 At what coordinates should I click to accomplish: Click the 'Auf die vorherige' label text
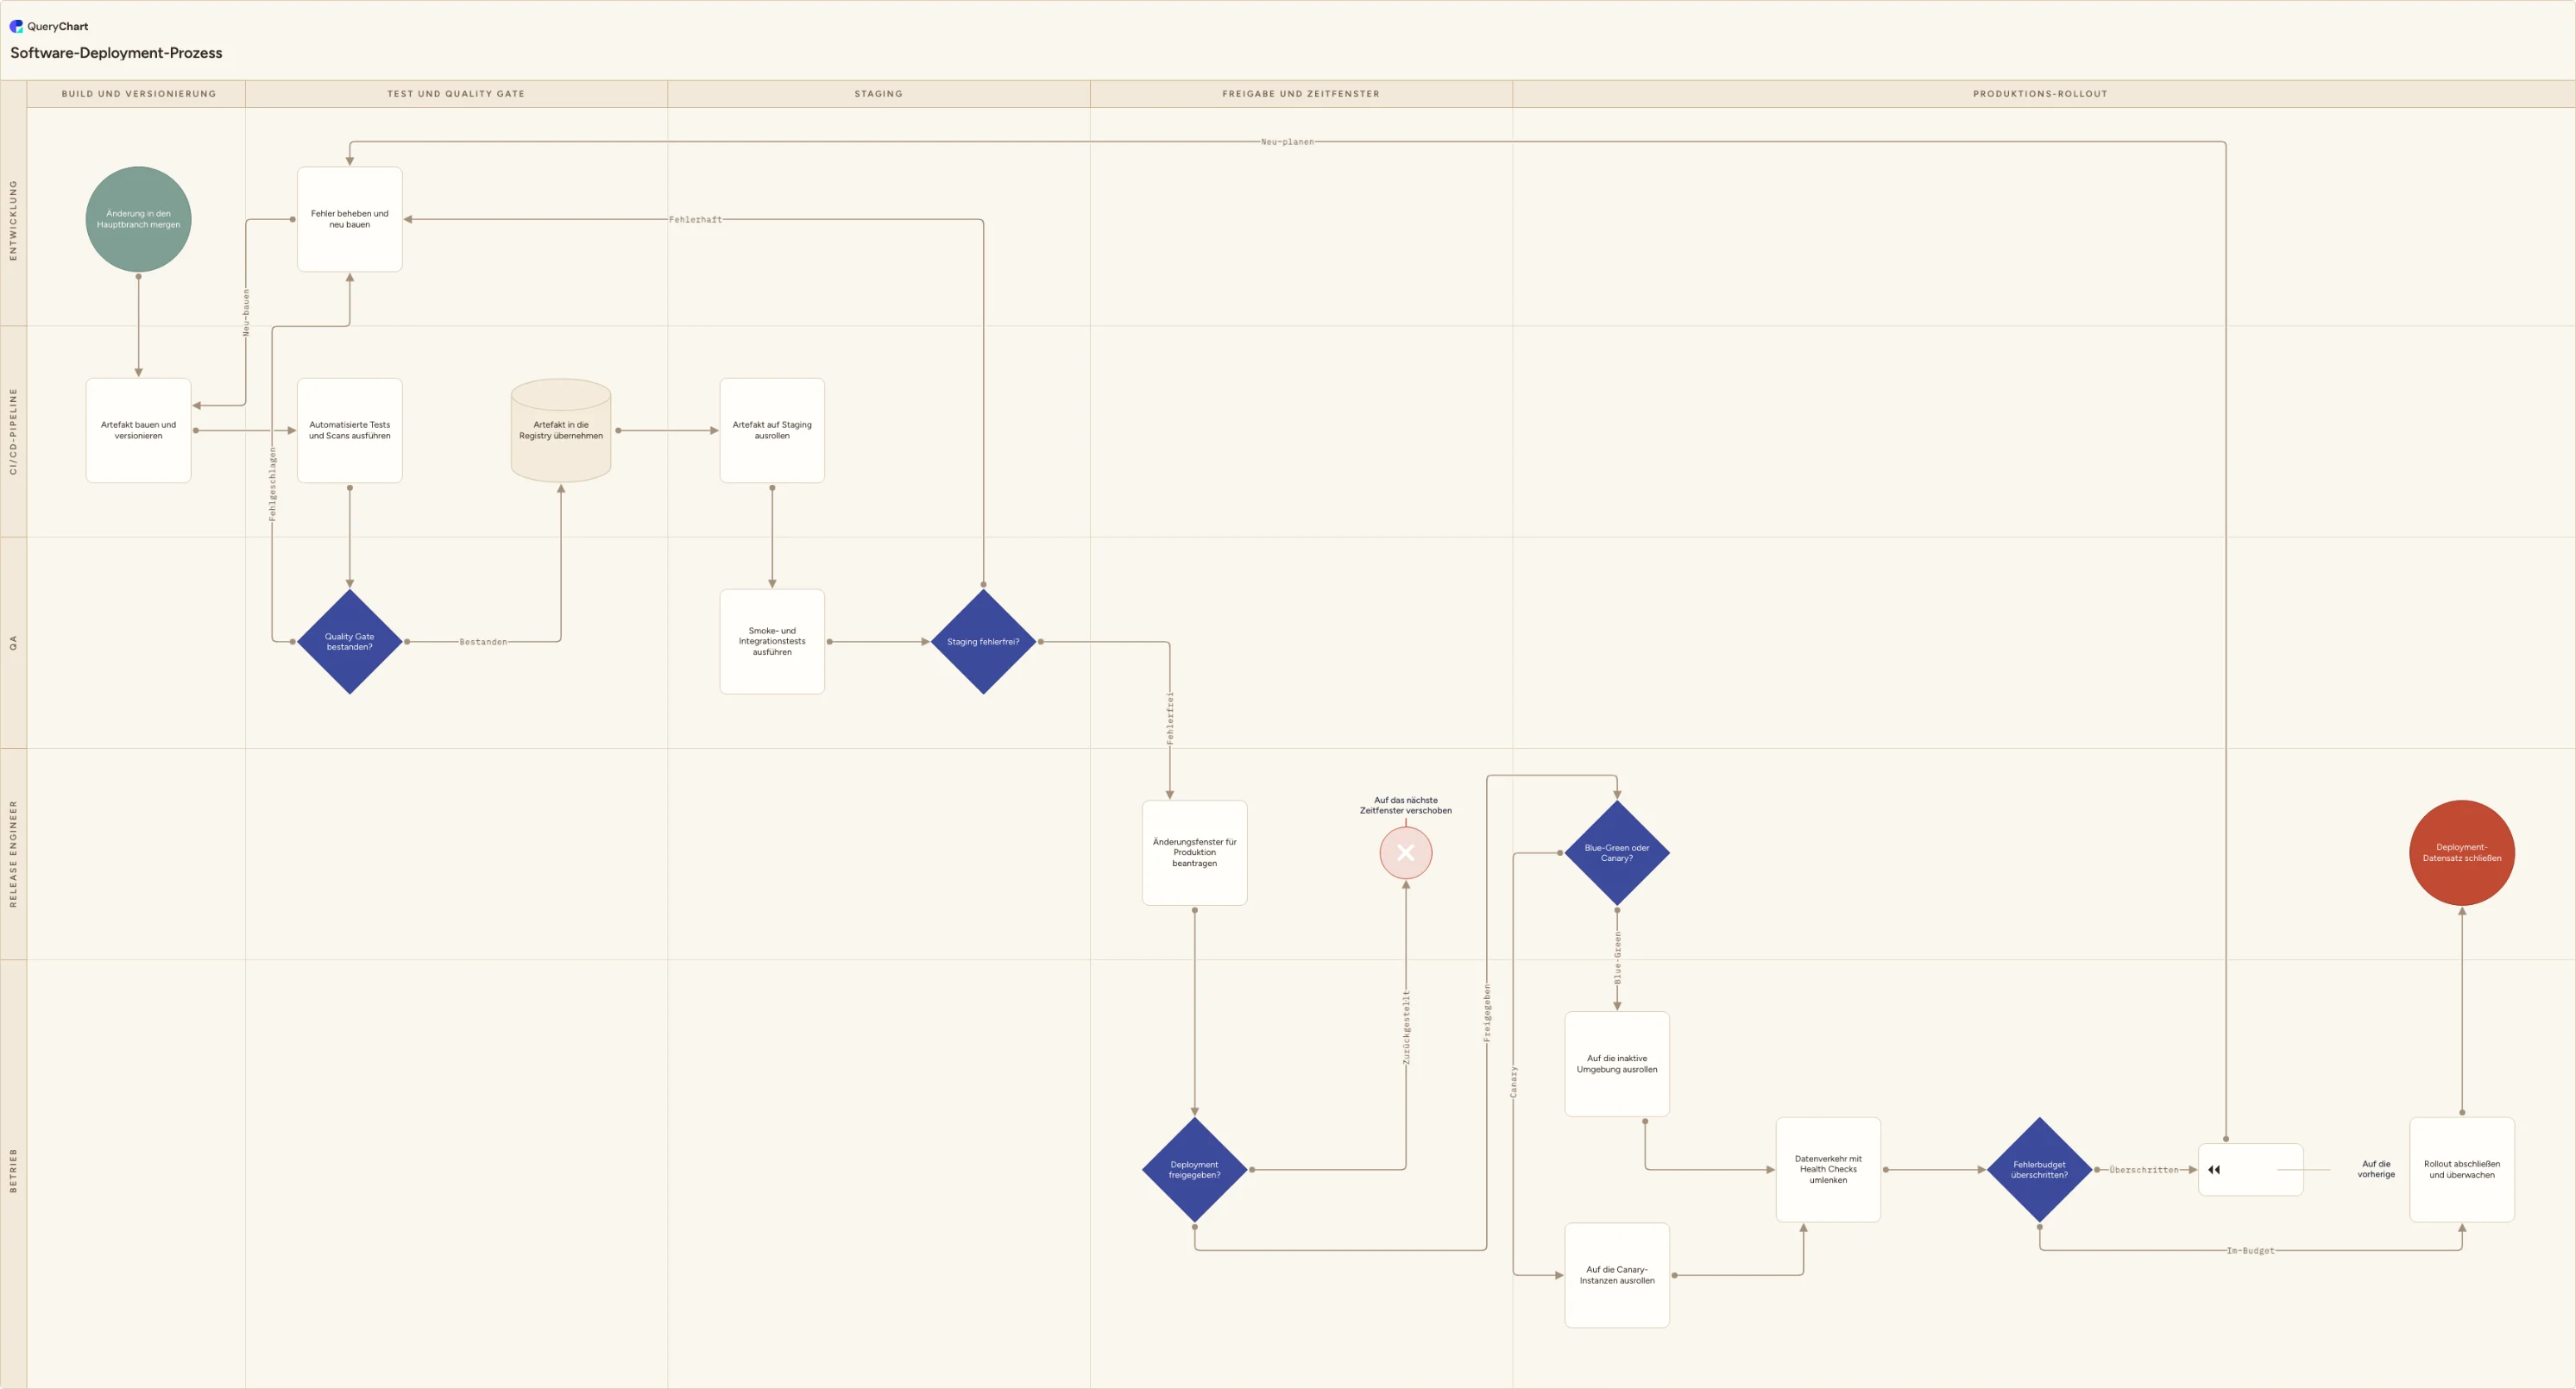(2376, 1169)
